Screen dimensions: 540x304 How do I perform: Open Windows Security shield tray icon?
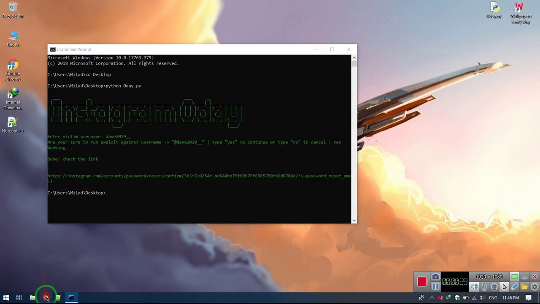(x=457, y=298)
